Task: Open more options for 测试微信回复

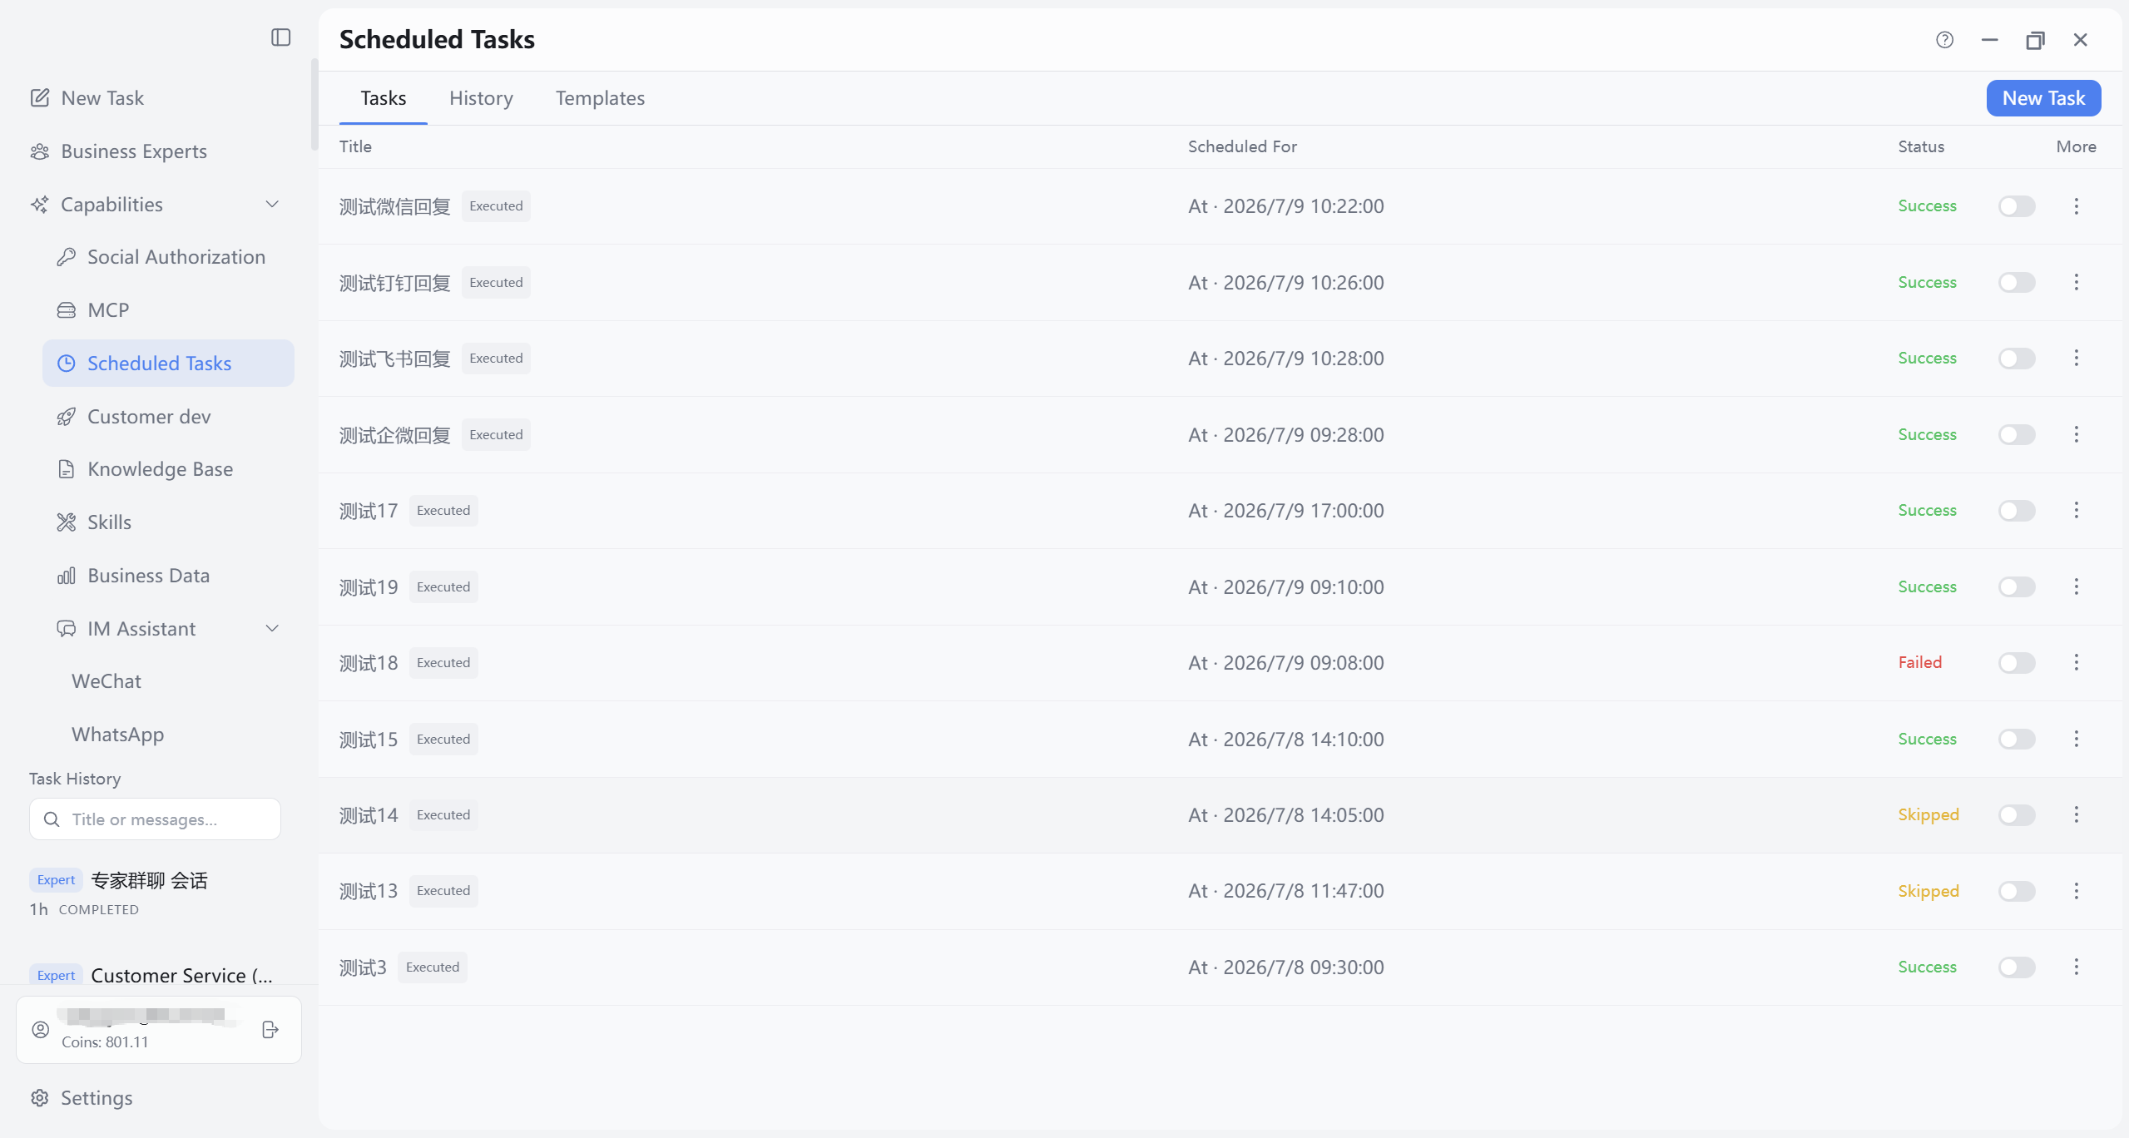Action: point(2076,206)
